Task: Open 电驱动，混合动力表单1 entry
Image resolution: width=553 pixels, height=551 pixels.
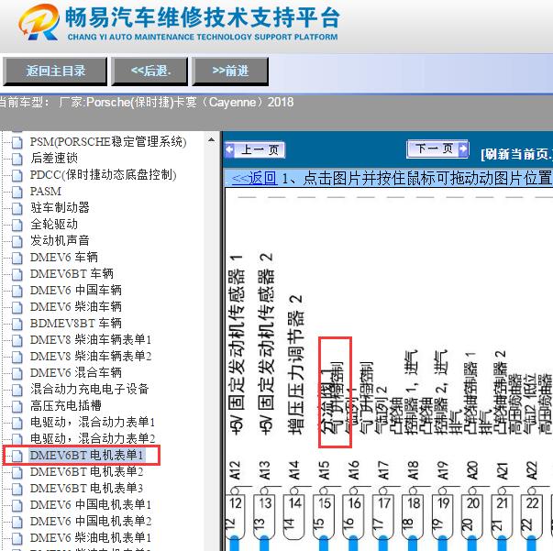Action: click(93, 422)
